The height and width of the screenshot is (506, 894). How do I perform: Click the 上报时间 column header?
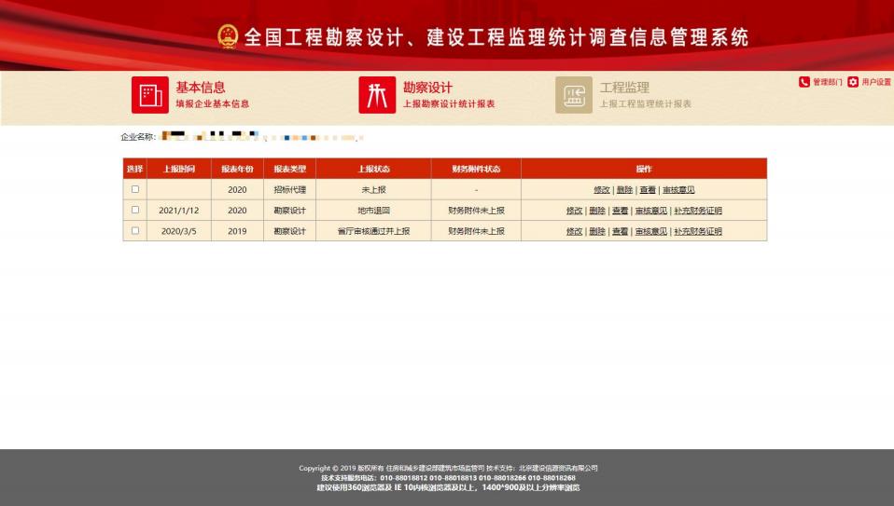(x=179, y=169)
